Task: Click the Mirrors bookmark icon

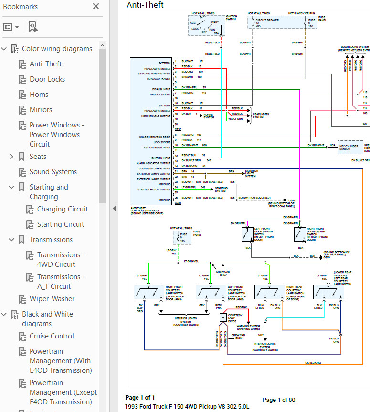Action: pyautogui.click(x=22, y=110)
